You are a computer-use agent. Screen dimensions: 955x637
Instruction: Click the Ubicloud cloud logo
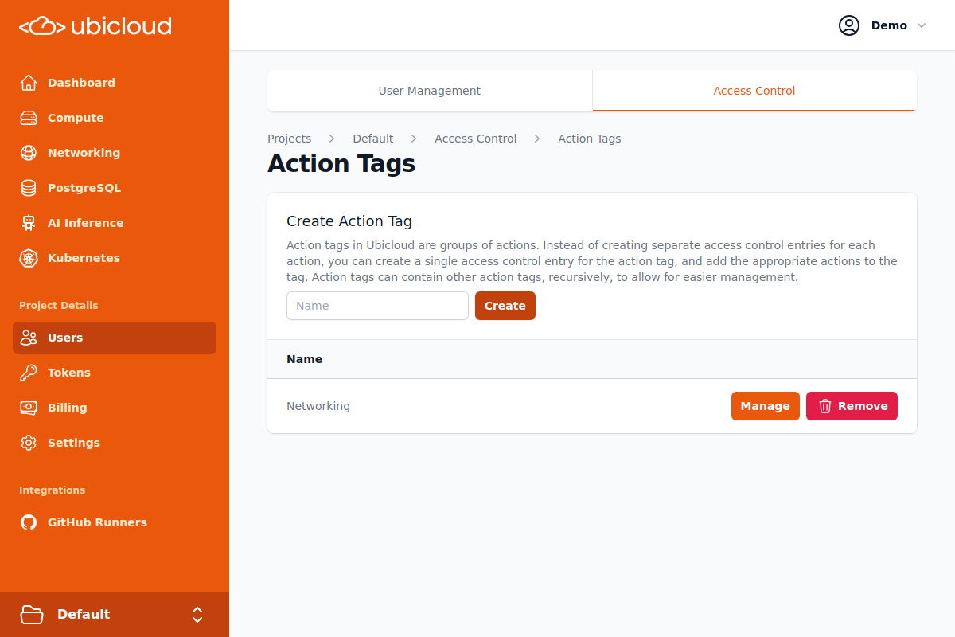[95, 26]
